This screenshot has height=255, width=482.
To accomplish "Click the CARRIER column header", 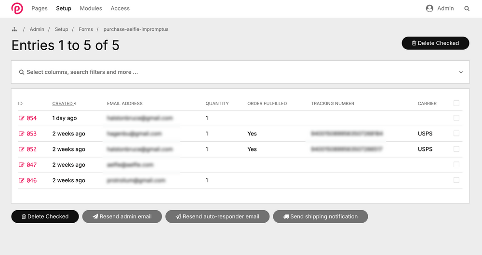I will (x=427, y=104).
